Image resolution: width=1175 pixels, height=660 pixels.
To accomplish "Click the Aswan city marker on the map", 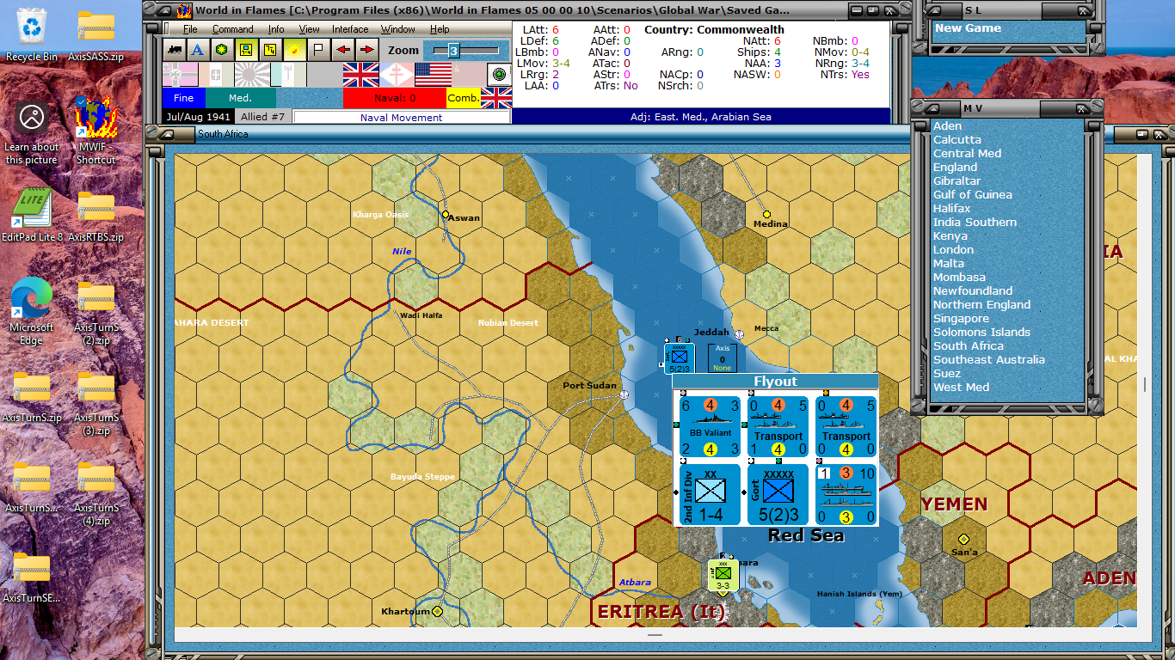I will [446, 214].
